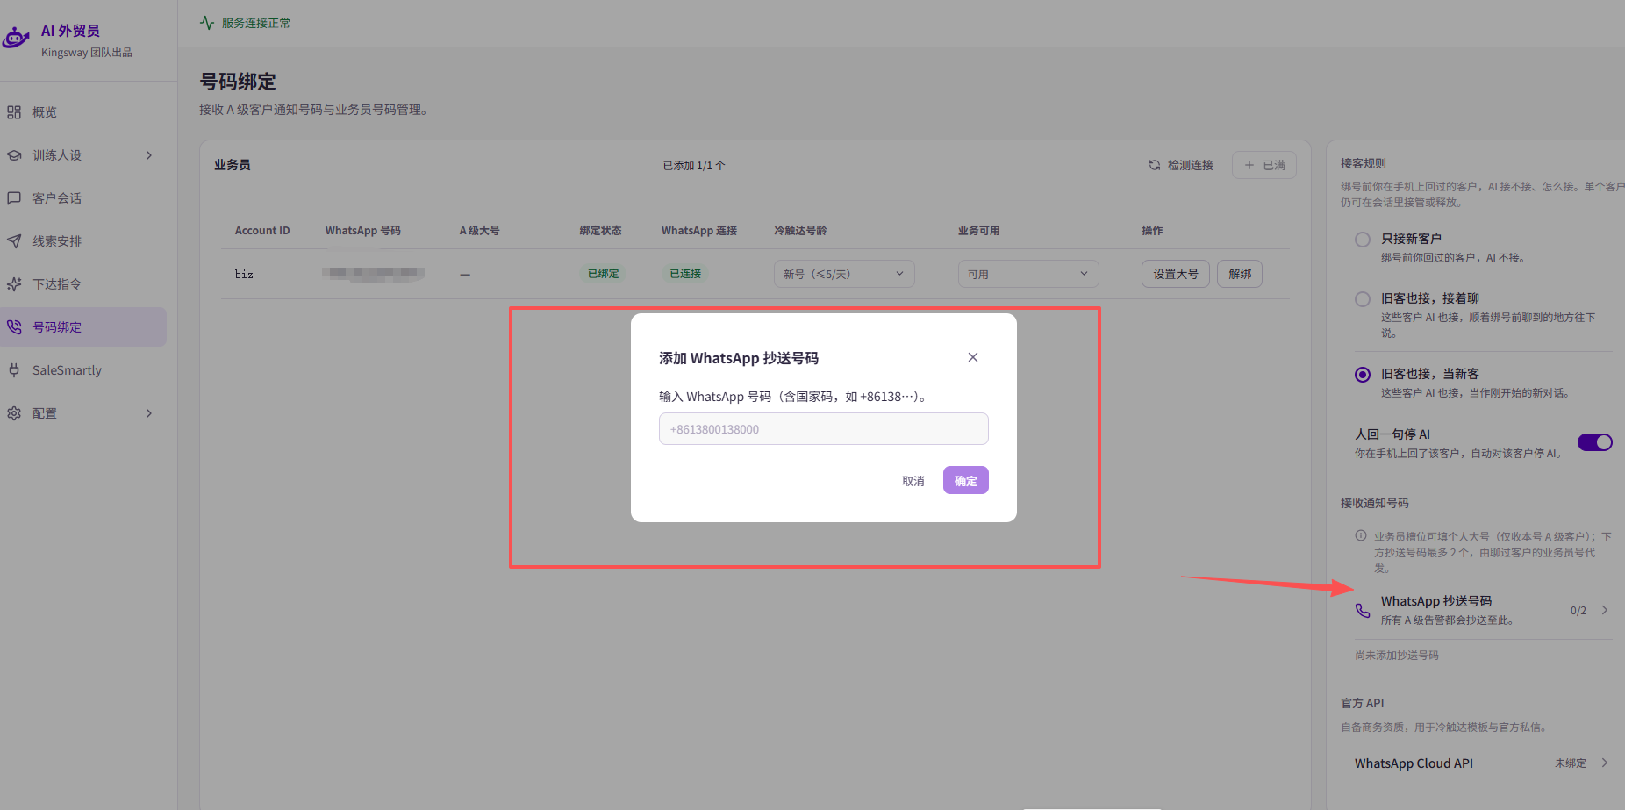Image resolution: width=1625 pixels, height=810 pixels.
Task: Click the 0/2 counter on 抄送号码 row
Action: click(x=1578, y=611)
